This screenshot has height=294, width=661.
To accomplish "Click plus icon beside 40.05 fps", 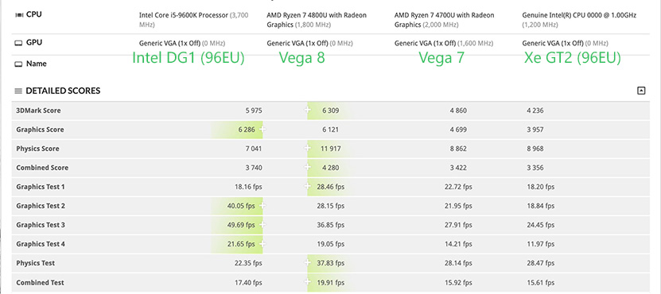I will pos(262,206).
